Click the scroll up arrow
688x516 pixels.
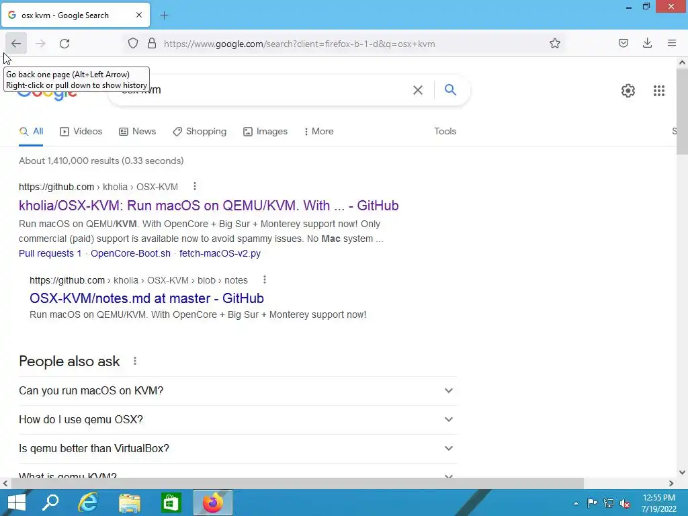click(x=682, y=62)
